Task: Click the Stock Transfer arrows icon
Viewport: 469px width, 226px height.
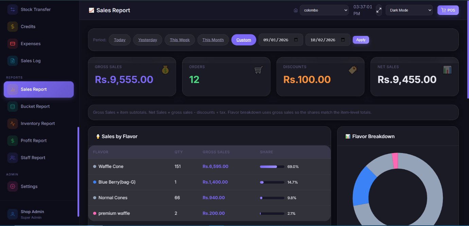Action: click(13, 10)
